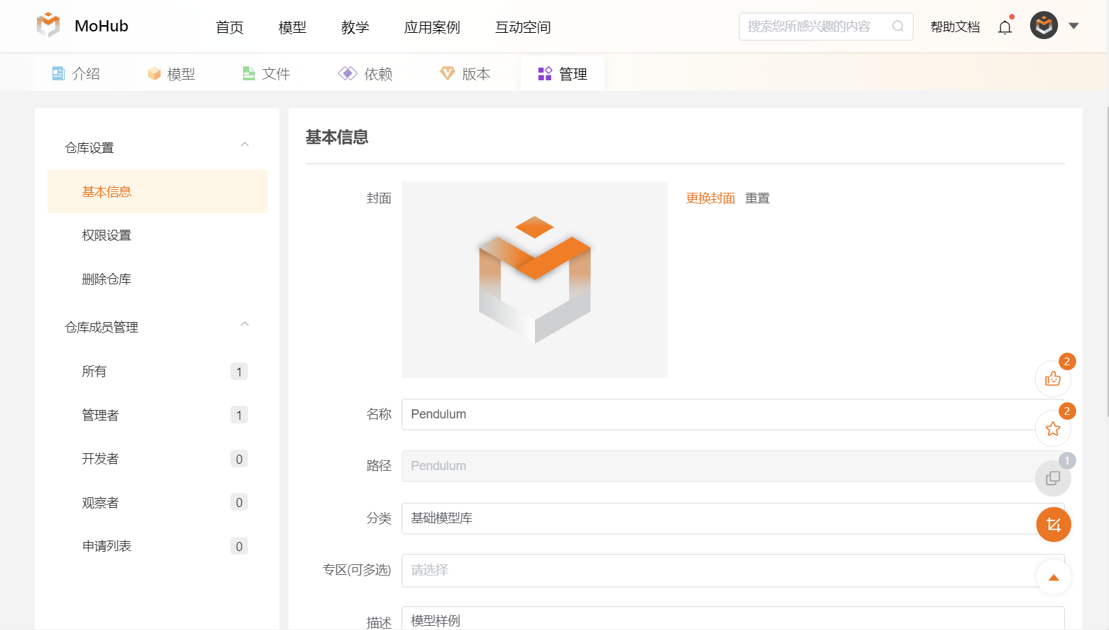This screenshot has width=1109, height=630.
Task: Go to 首页 in top navigation
Action: (x=230, y=27)
